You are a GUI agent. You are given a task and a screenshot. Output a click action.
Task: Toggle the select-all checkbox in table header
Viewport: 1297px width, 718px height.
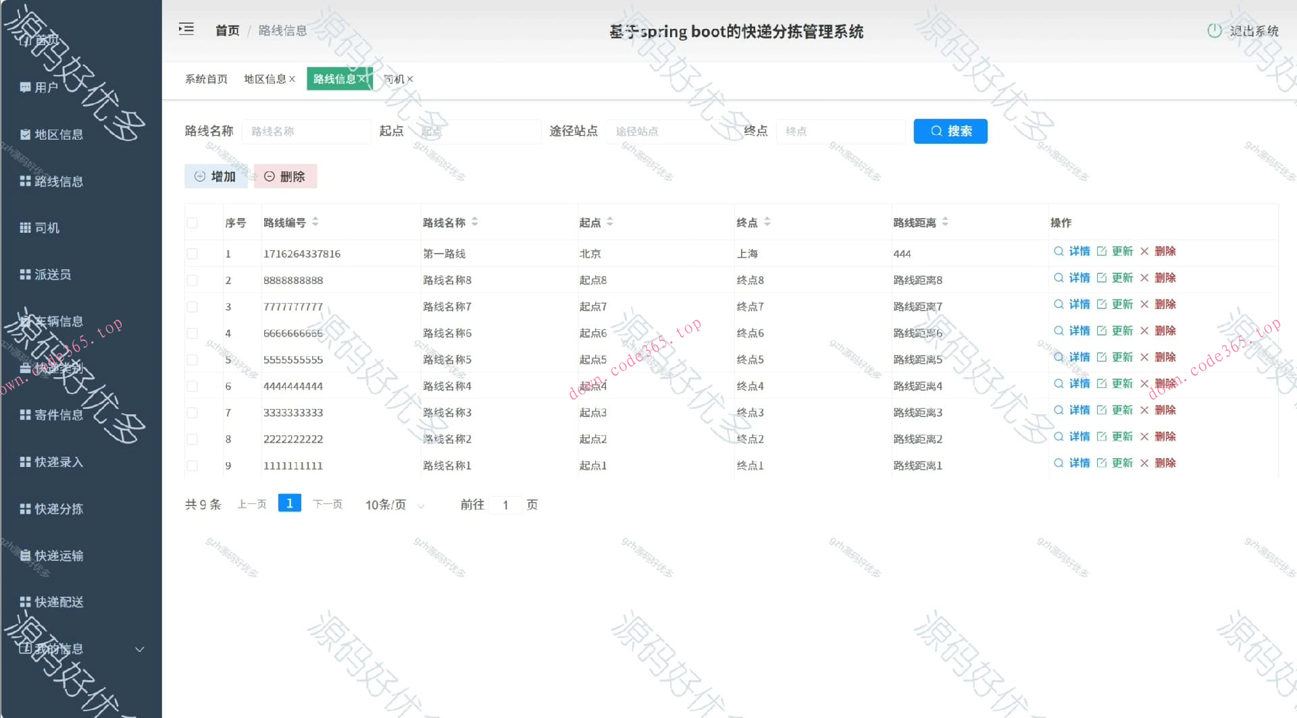(x=192, y=222)
